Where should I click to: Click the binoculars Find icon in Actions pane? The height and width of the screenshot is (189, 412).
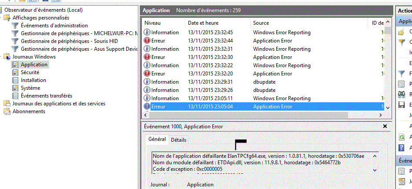click(x=402, y=94)
